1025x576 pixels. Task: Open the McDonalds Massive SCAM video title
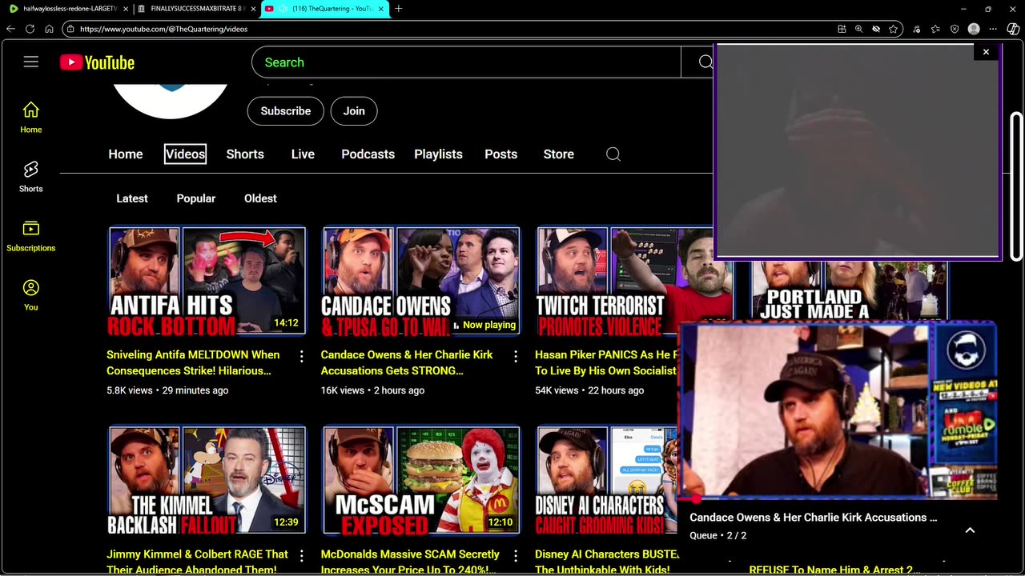click(410, 562)
